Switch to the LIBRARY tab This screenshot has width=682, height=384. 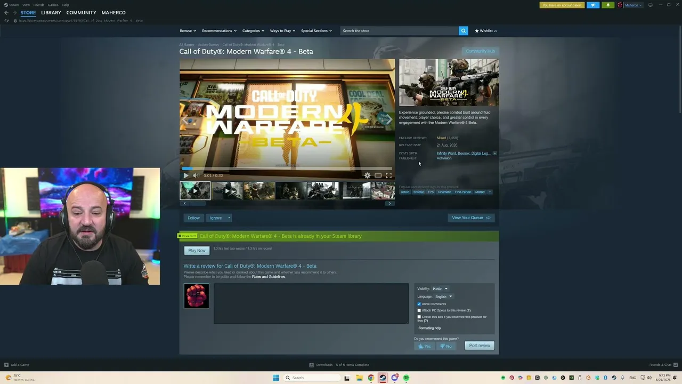(x=51, y=13)
